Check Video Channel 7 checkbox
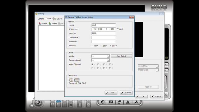Viewport: 199px width, 112px height. coord(104,68)
